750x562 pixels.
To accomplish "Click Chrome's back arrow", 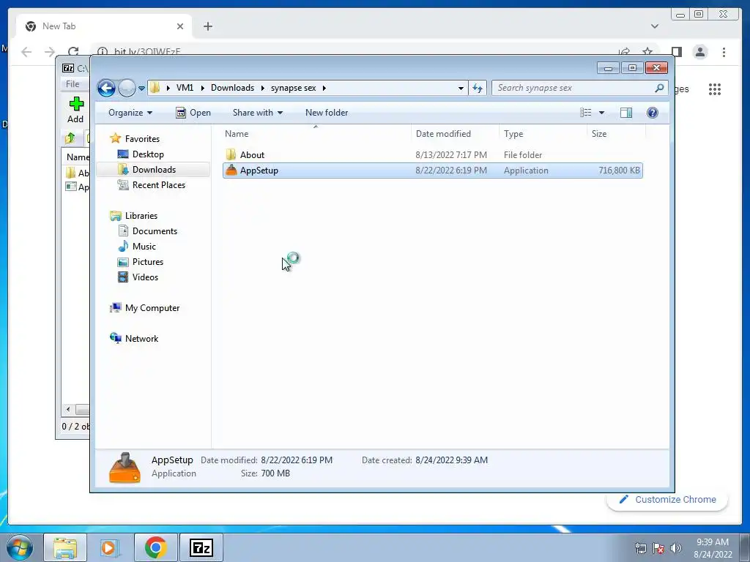I will pyautogui.click(x=26, y=52).
